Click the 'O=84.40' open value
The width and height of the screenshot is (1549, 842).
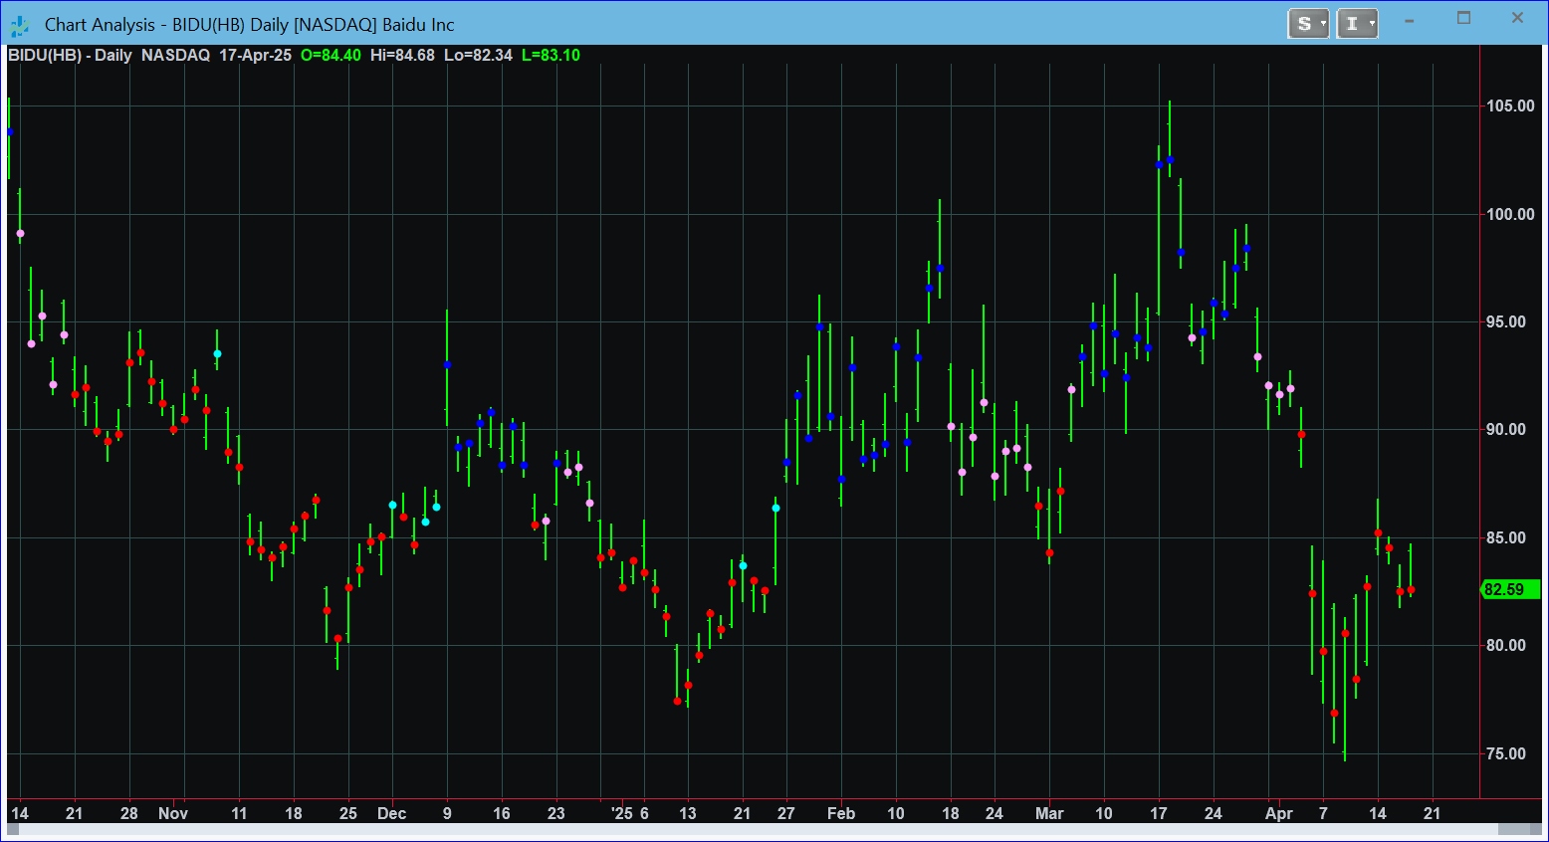331,56
